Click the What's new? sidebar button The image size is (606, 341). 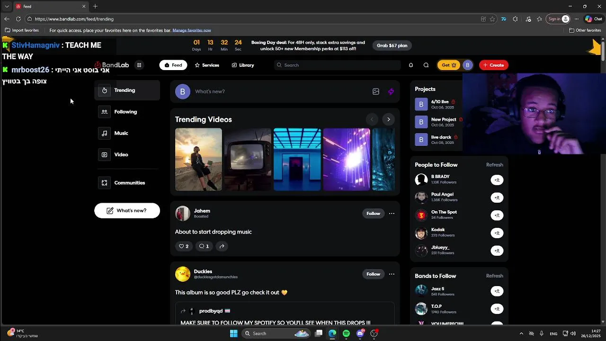[x=127, y=211]
